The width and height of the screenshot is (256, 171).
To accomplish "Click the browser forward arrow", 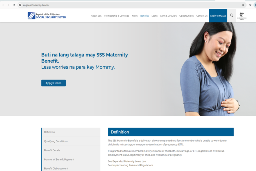I will 8,5.
